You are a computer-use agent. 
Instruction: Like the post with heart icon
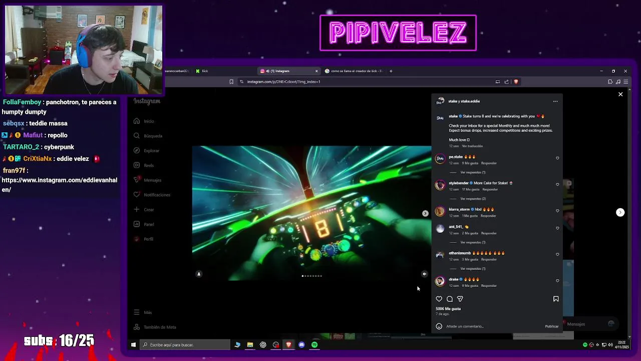[x=439, y=299]
